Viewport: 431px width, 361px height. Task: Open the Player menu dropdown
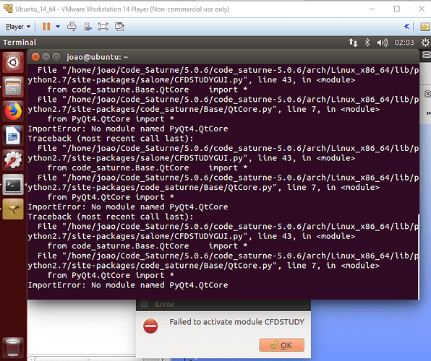click(x=18, y=27)
